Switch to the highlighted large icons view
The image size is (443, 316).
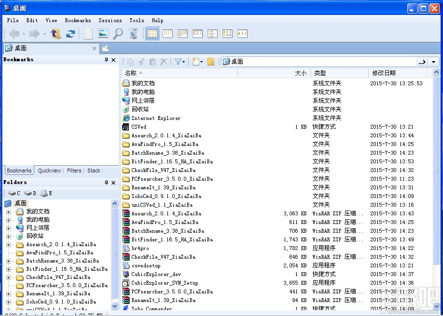point(152,34)
